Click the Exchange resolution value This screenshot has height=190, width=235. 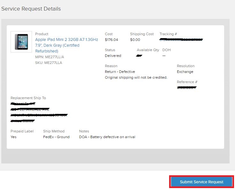click(x=185, y=72)
